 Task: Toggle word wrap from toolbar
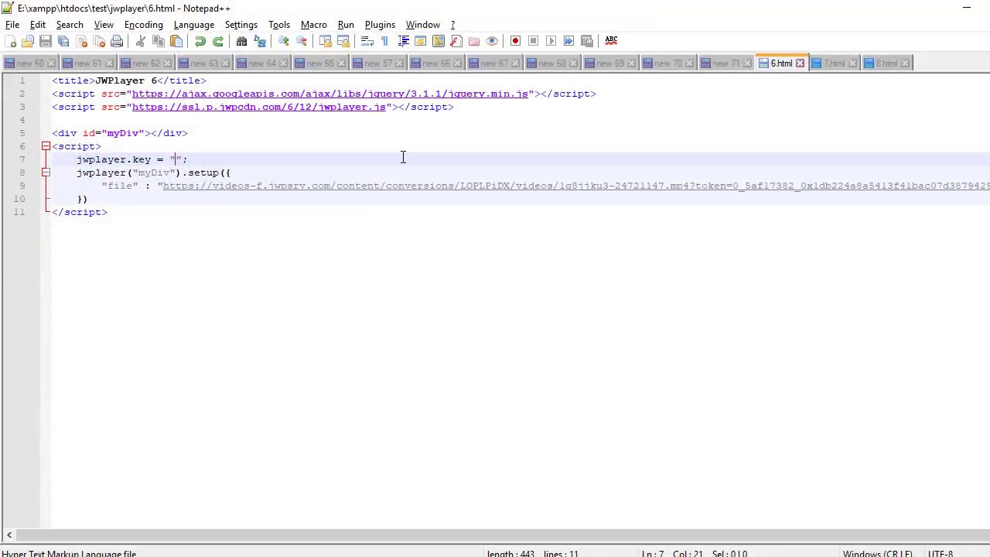(x=367, y=41)
